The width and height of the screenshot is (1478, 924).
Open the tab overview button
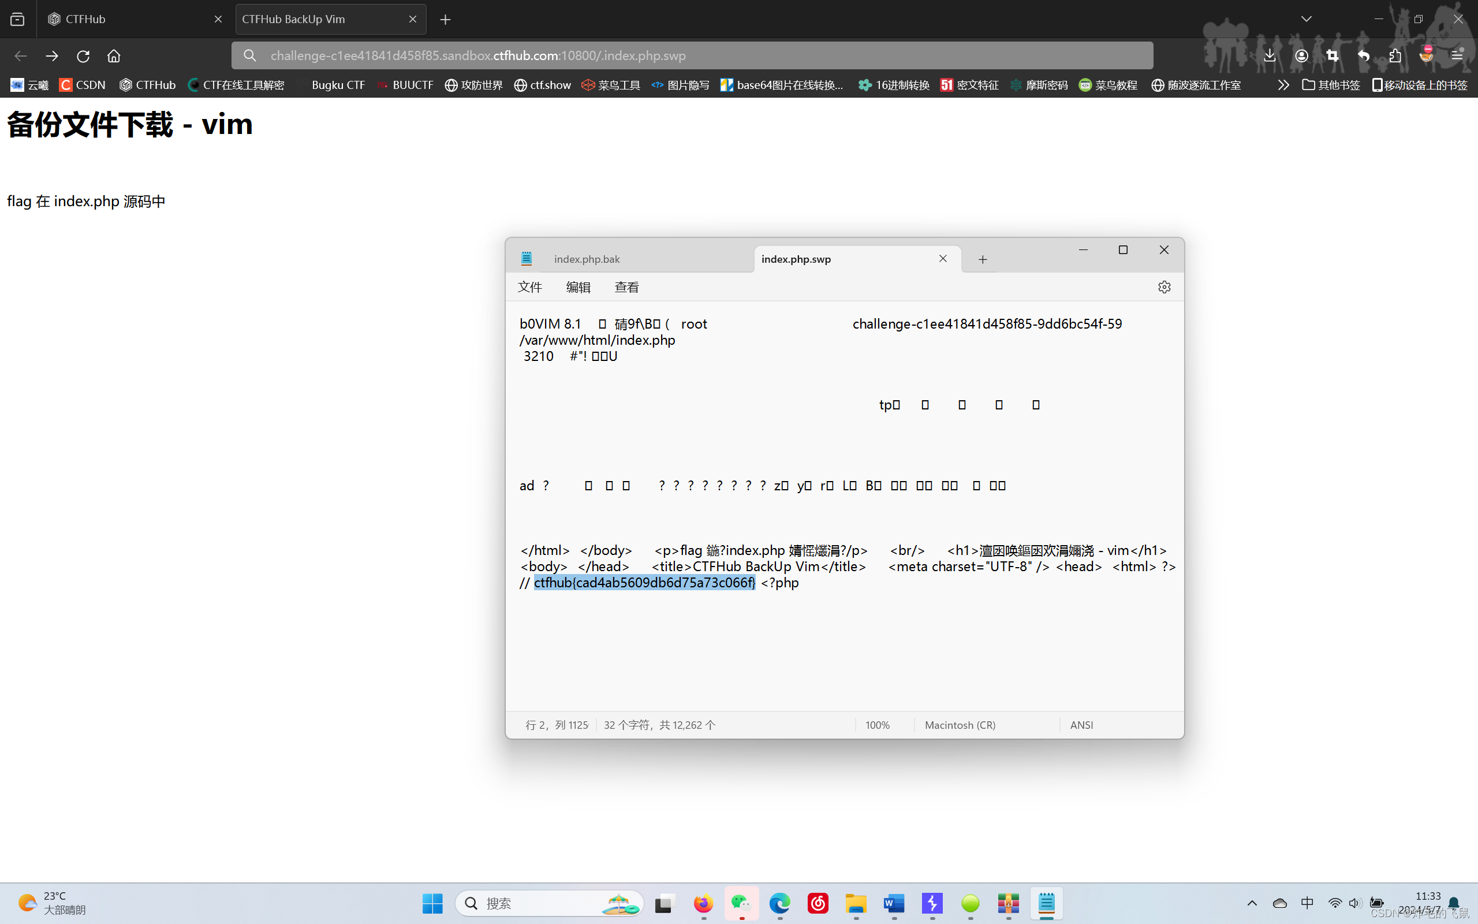pos(18,19)
